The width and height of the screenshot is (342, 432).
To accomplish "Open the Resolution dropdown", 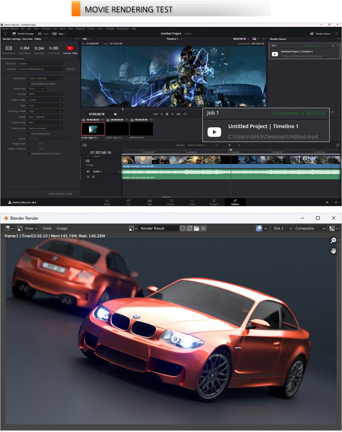I will (x=45, y=78).
